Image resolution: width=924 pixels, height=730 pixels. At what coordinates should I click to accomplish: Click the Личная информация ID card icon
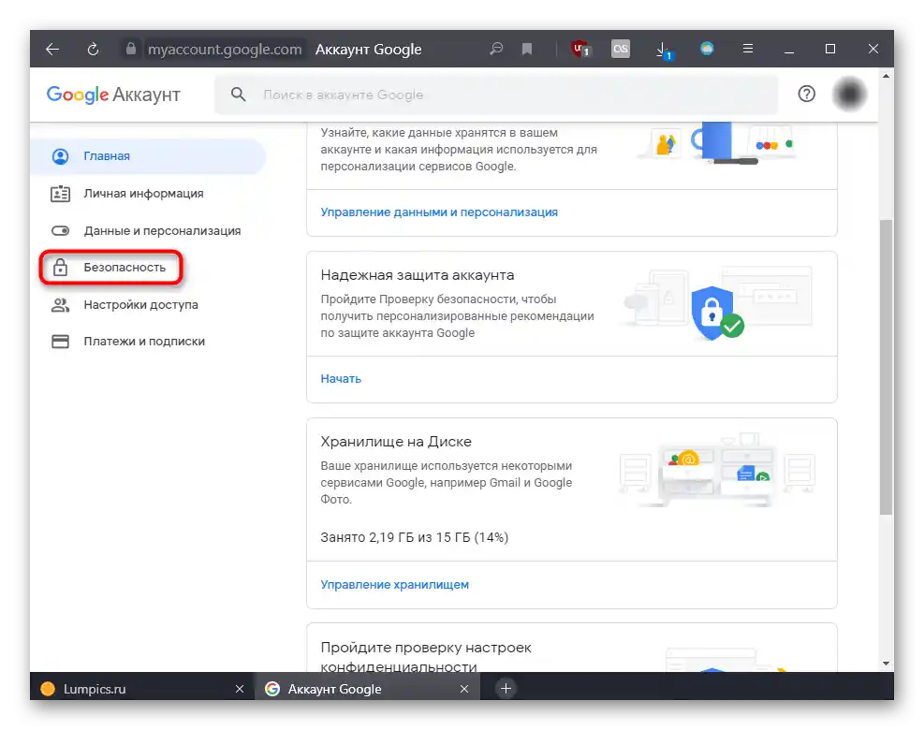coord(60,194)
